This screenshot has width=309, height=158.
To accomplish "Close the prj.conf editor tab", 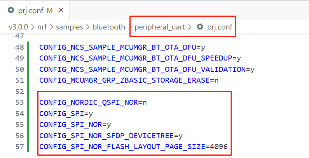I will 61,10.
